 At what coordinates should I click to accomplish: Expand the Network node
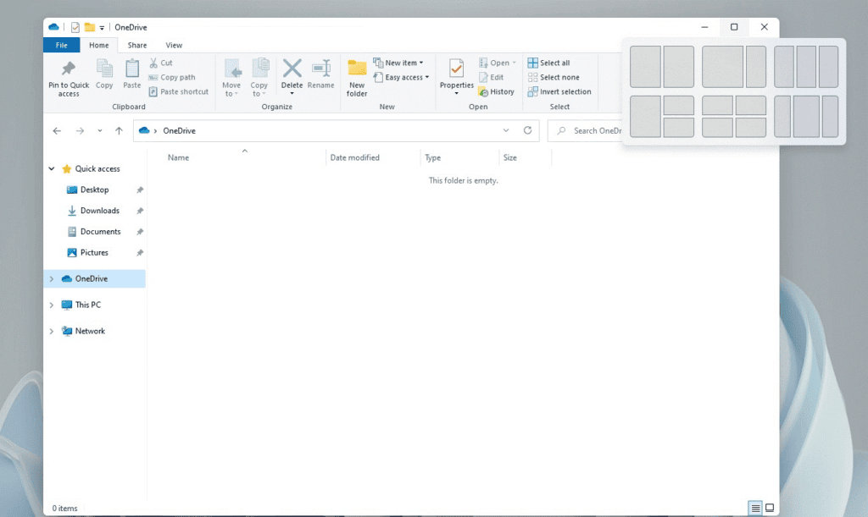tap(52, 332)
